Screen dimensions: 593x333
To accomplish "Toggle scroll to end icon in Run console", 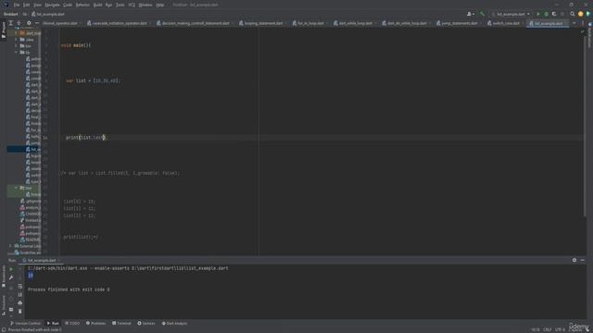I will click(x=20, y=294).
